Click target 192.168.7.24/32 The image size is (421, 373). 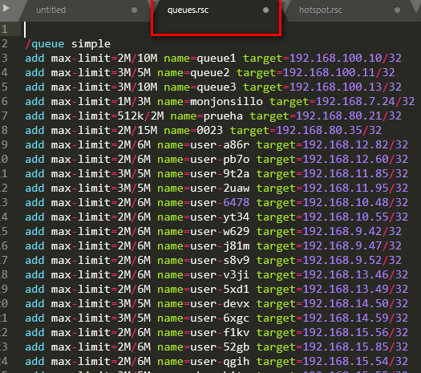[x=365, y=102]
